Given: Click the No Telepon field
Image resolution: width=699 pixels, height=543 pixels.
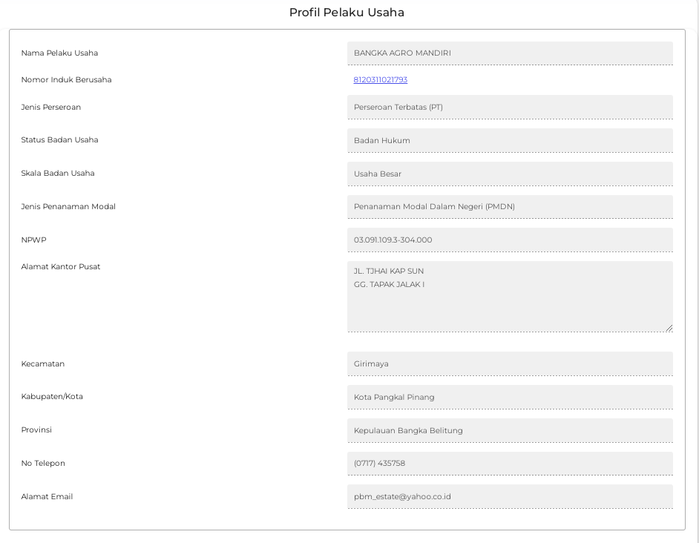Looking at the screenshot, I should point(510,463).
